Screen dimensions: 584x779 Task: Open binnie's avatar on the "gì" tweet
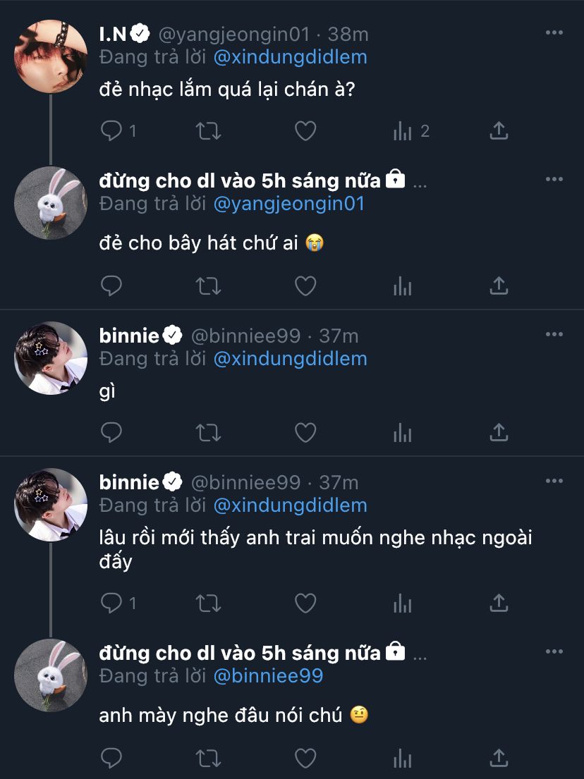coord(51,358)
